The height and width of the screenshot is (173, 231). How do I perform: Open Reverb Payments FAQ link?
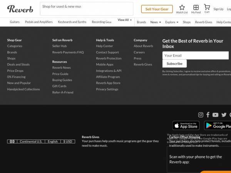point(68,52)
